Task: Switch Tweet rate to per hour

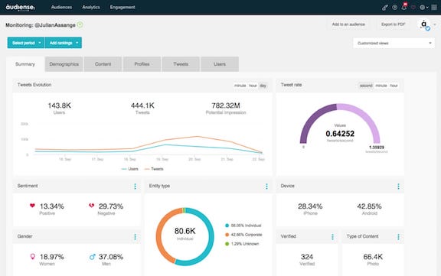Action: pos(394,86)
